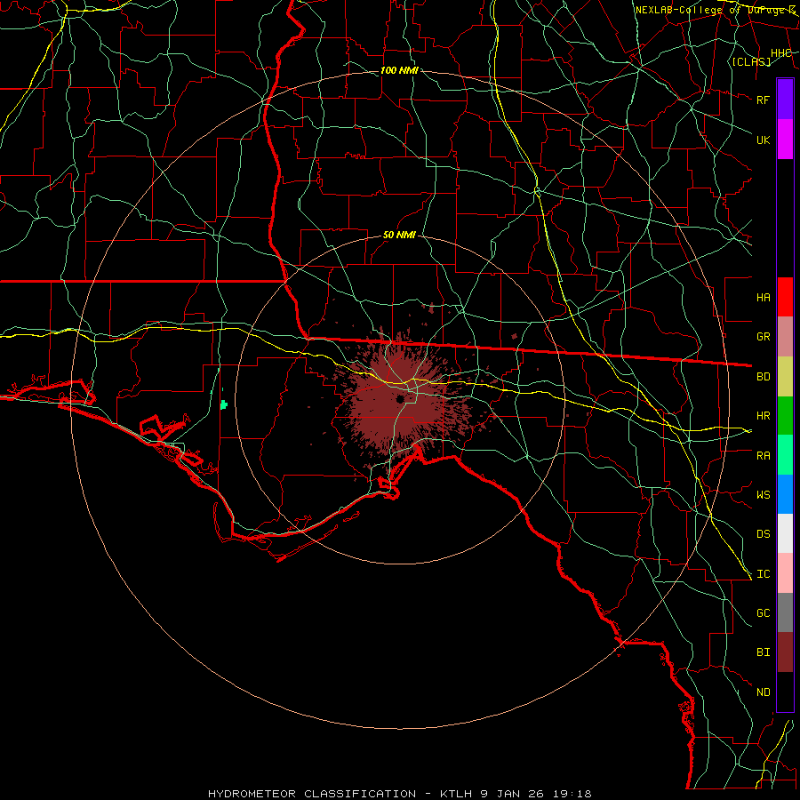Click the BI brown legend swatch
Viewport: 800px width, 800px height.
[785, 652]
